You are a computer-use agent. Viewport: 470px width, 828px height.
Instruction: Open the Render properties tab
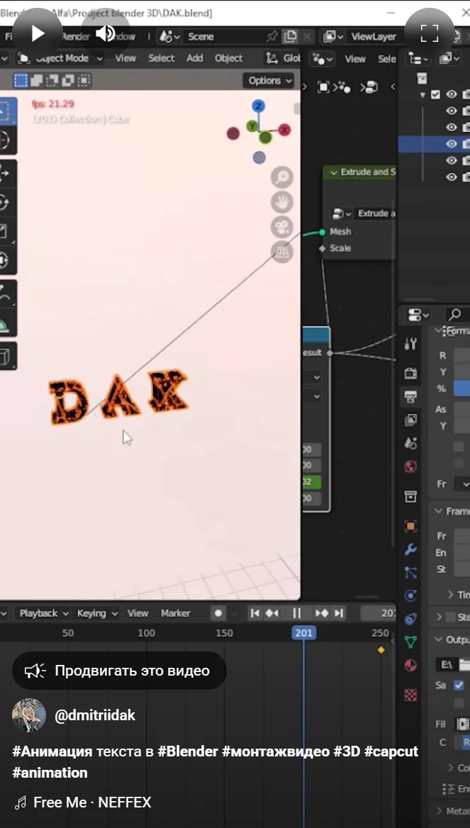[x=411, y=373]
